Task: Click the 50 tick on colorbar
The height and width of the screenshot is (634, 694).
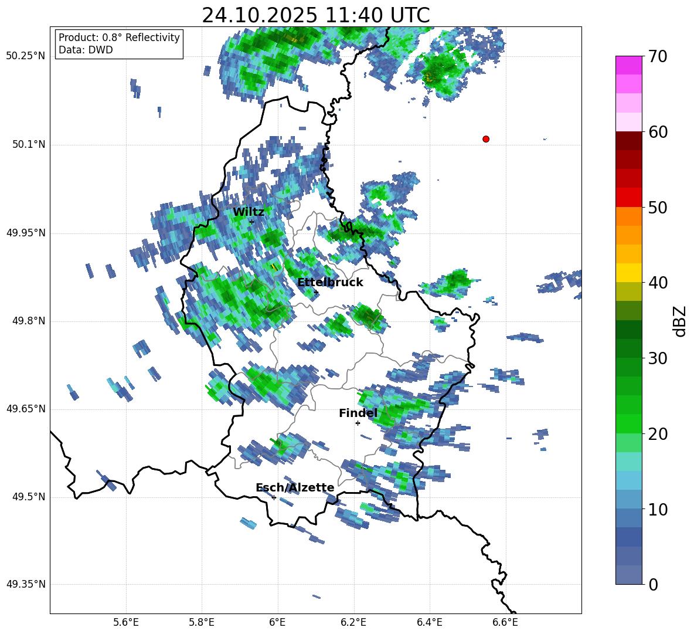Action: pyautogui.click(x=658, y=208)
